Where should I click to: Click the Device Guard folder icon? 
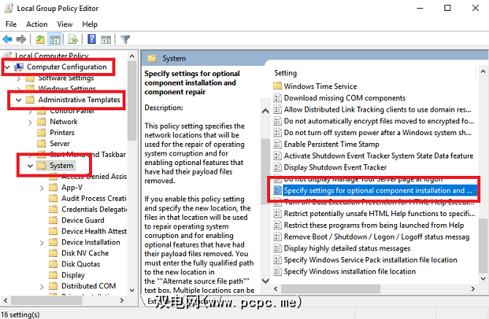point(53,220)
